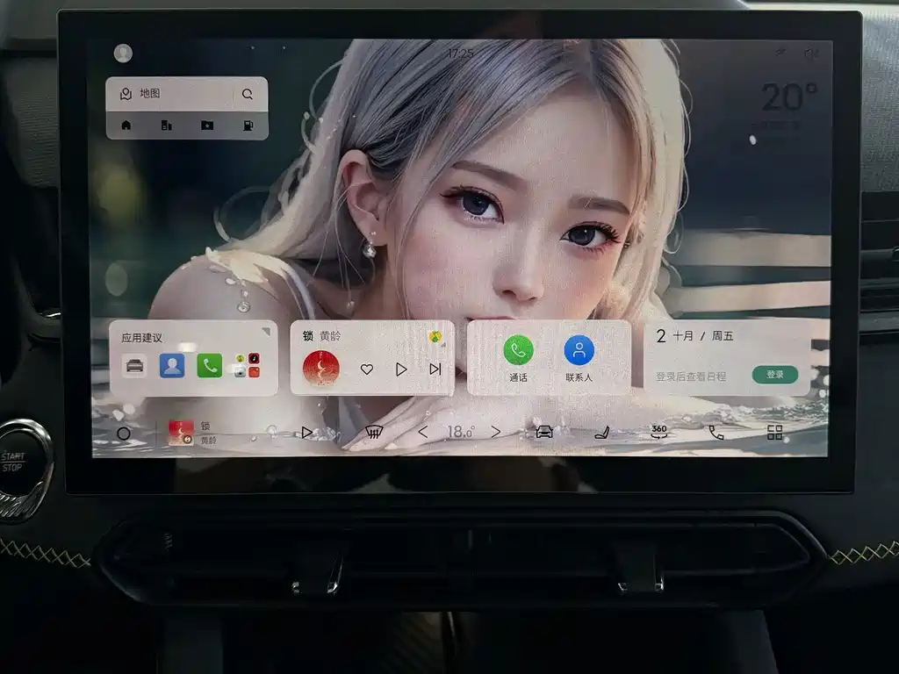Open the calendar date 2 十月 / 周五
The image size is (899, 674).
click(x=695, y=336)
